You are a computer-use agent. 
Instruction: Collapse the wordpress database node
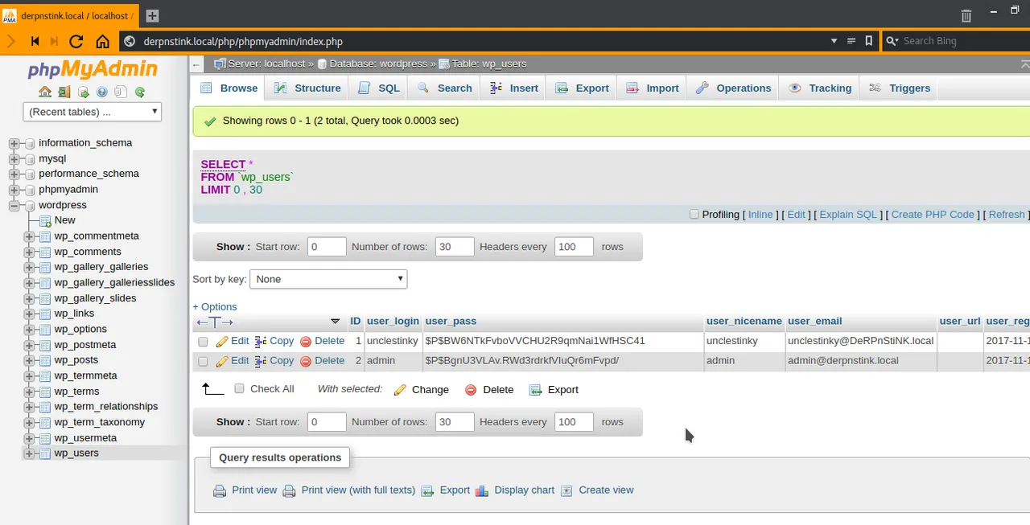(x=14, y=206)
